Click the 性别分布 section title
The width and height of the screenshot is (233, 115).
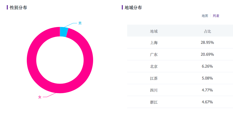[x=18, y=8]
